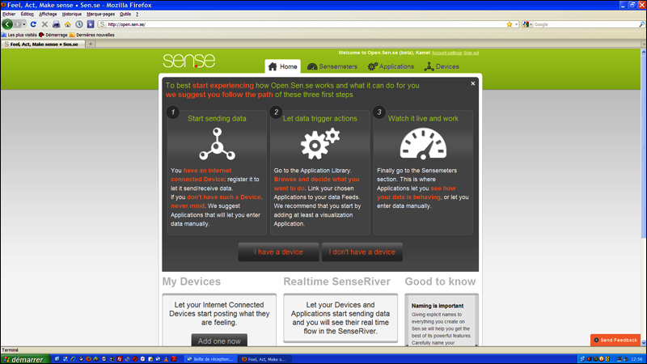The image size is (647, 364).
Task: Click the device network icon in step 1
Action: (217, 144)
